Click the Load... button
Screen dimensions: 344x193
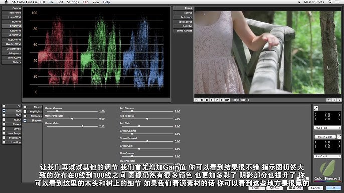(256, 188)
